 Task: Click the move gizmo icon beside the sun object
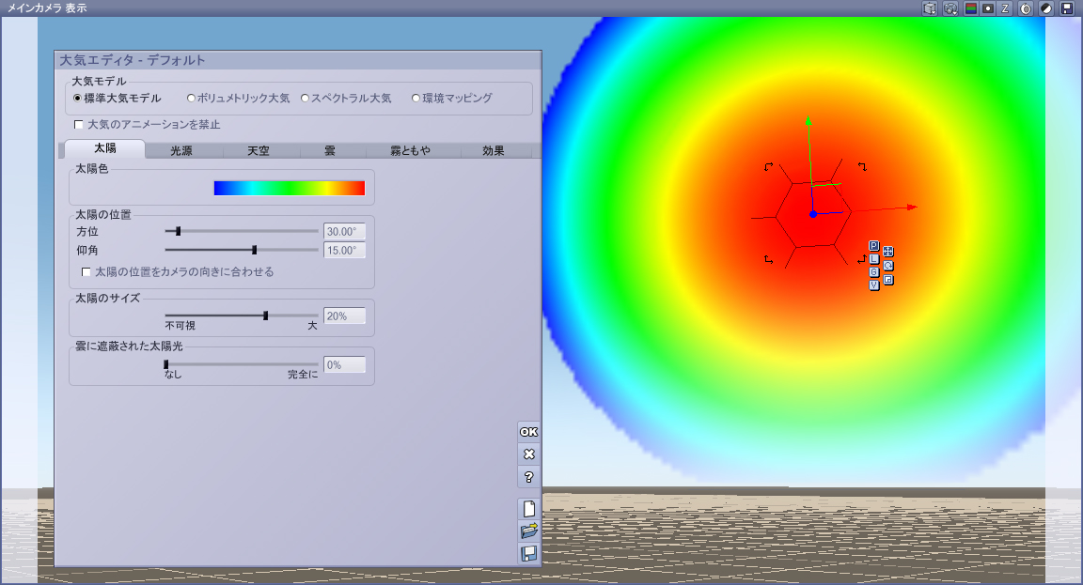pos(888,252)
